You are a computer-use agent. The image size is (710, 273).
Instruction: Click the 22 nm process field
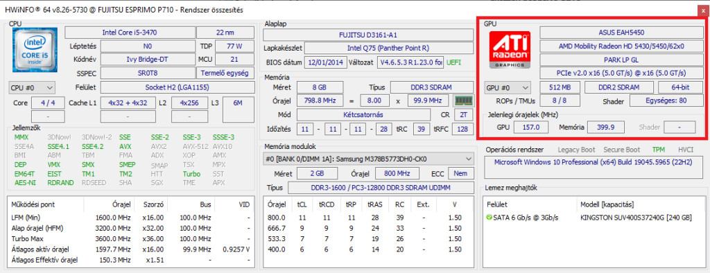point(225,33)
